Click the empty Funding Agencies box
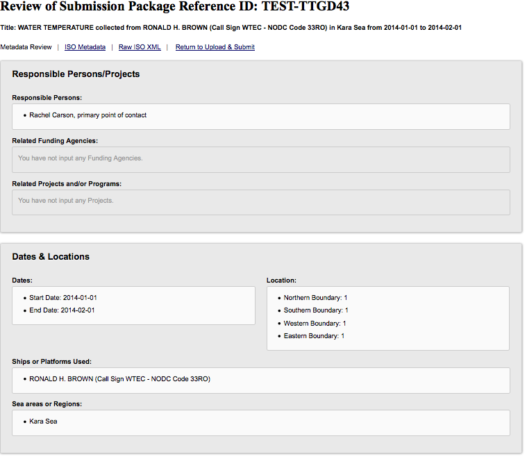This screenshot has height=459, width=527. point(260,159)
